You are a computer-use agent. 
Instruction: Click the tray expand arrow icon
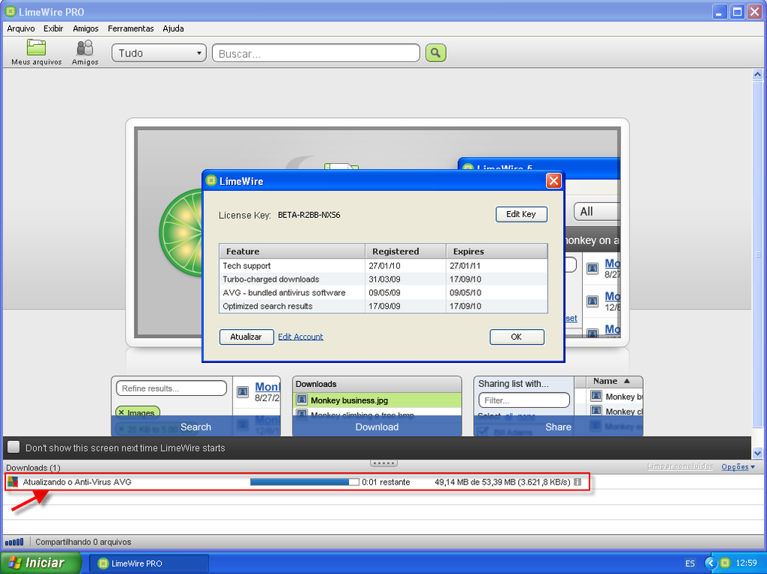(711, 563)
